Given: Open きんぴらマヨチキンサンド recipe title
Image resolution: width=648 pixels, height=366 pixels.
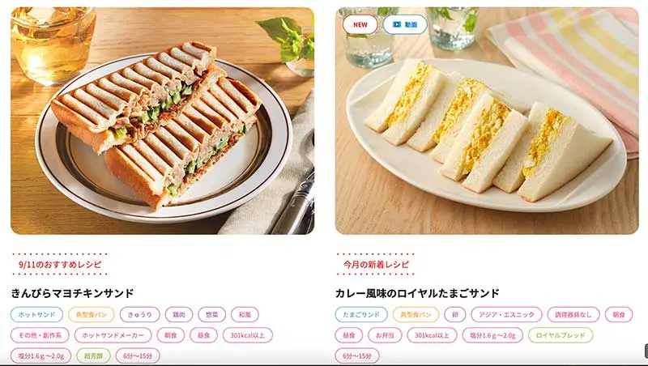Looking at the screenshot, I should (x=72, y=293).
